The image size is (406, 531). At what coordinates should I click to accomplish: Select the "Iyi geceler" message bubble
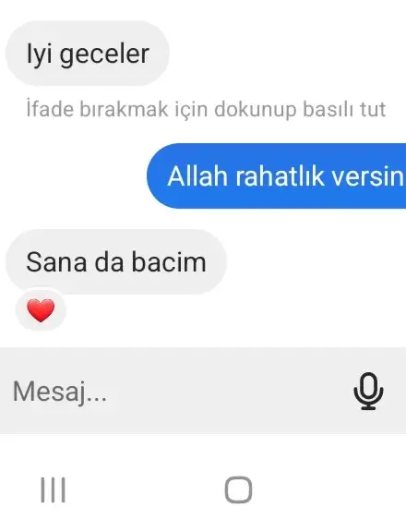tap(88, 54)
